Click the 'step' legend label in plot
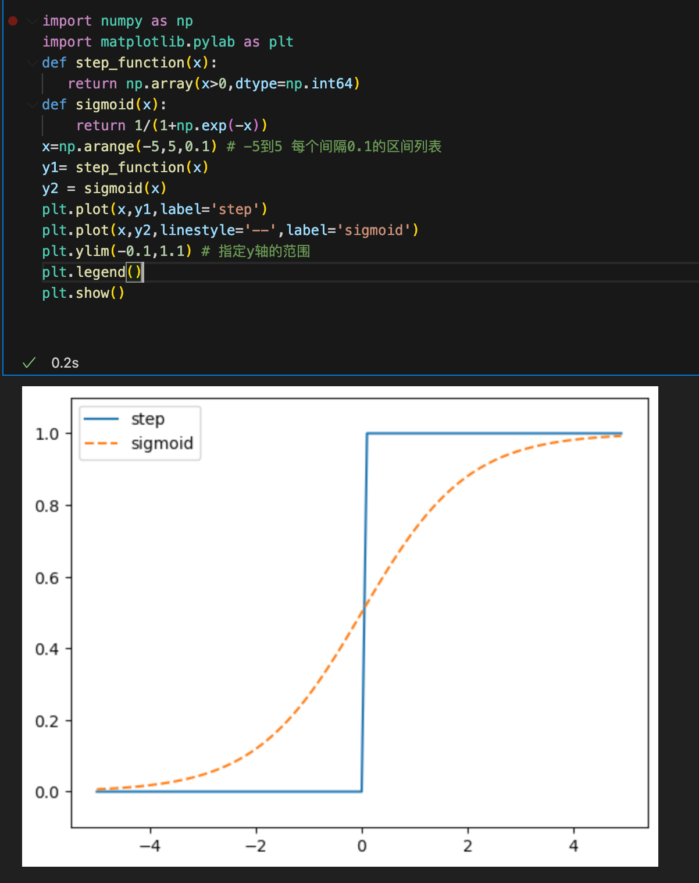 pyautogui.click(x=148, y=419)
